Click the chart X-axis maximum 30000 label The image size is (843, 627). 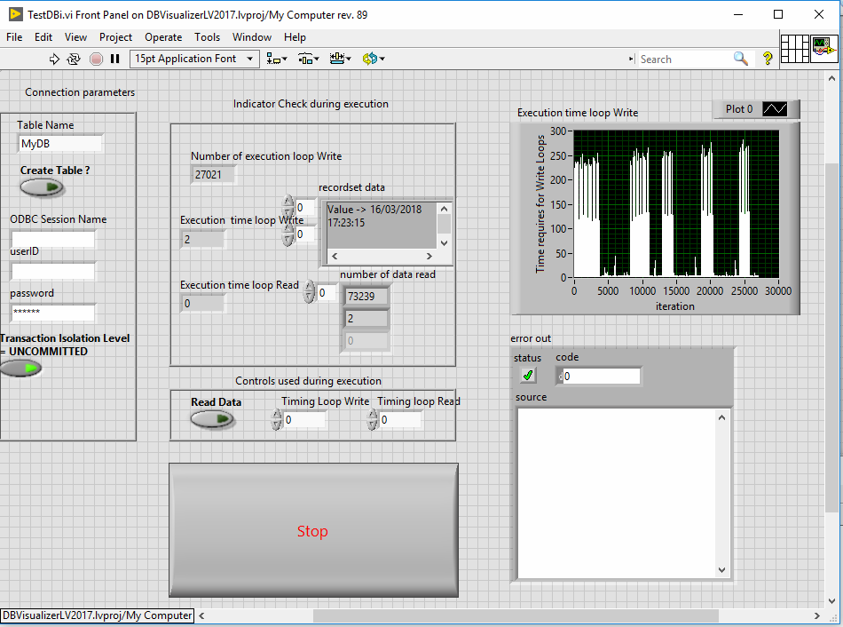pyautogui.click(x=778, y=290)
